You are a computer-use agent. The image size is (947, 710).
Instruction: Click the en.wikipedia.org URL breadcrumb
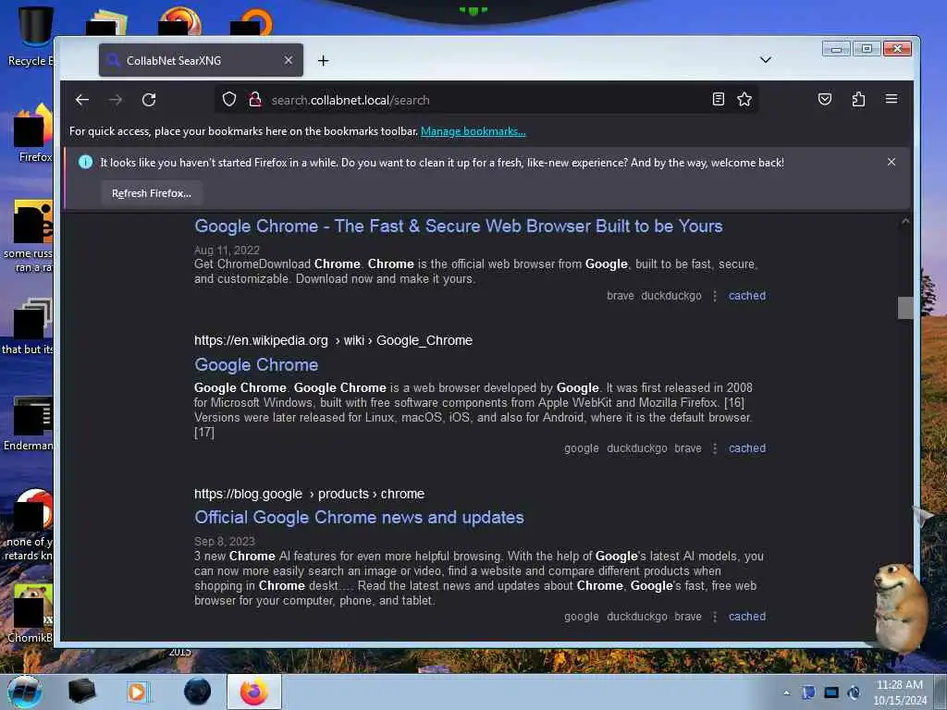333,340
